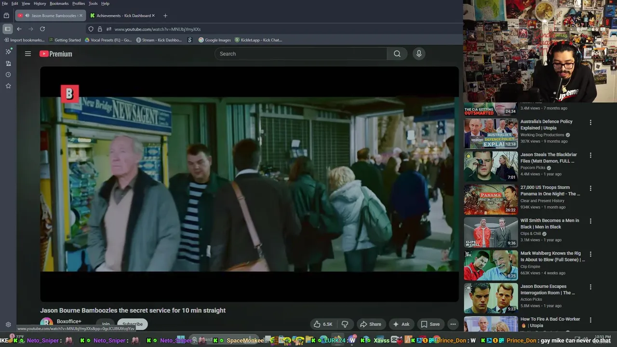Open the history clock sidebar icon
The width and height of the screenshot is (617, 347).
pos(8,75)
